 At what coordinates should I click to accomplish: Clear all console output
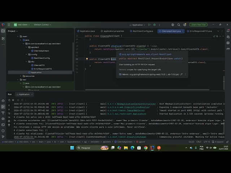tap(9, 125)
